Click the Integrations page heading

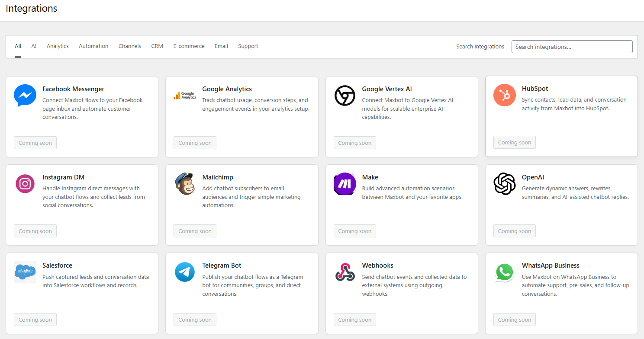point(31,8)
